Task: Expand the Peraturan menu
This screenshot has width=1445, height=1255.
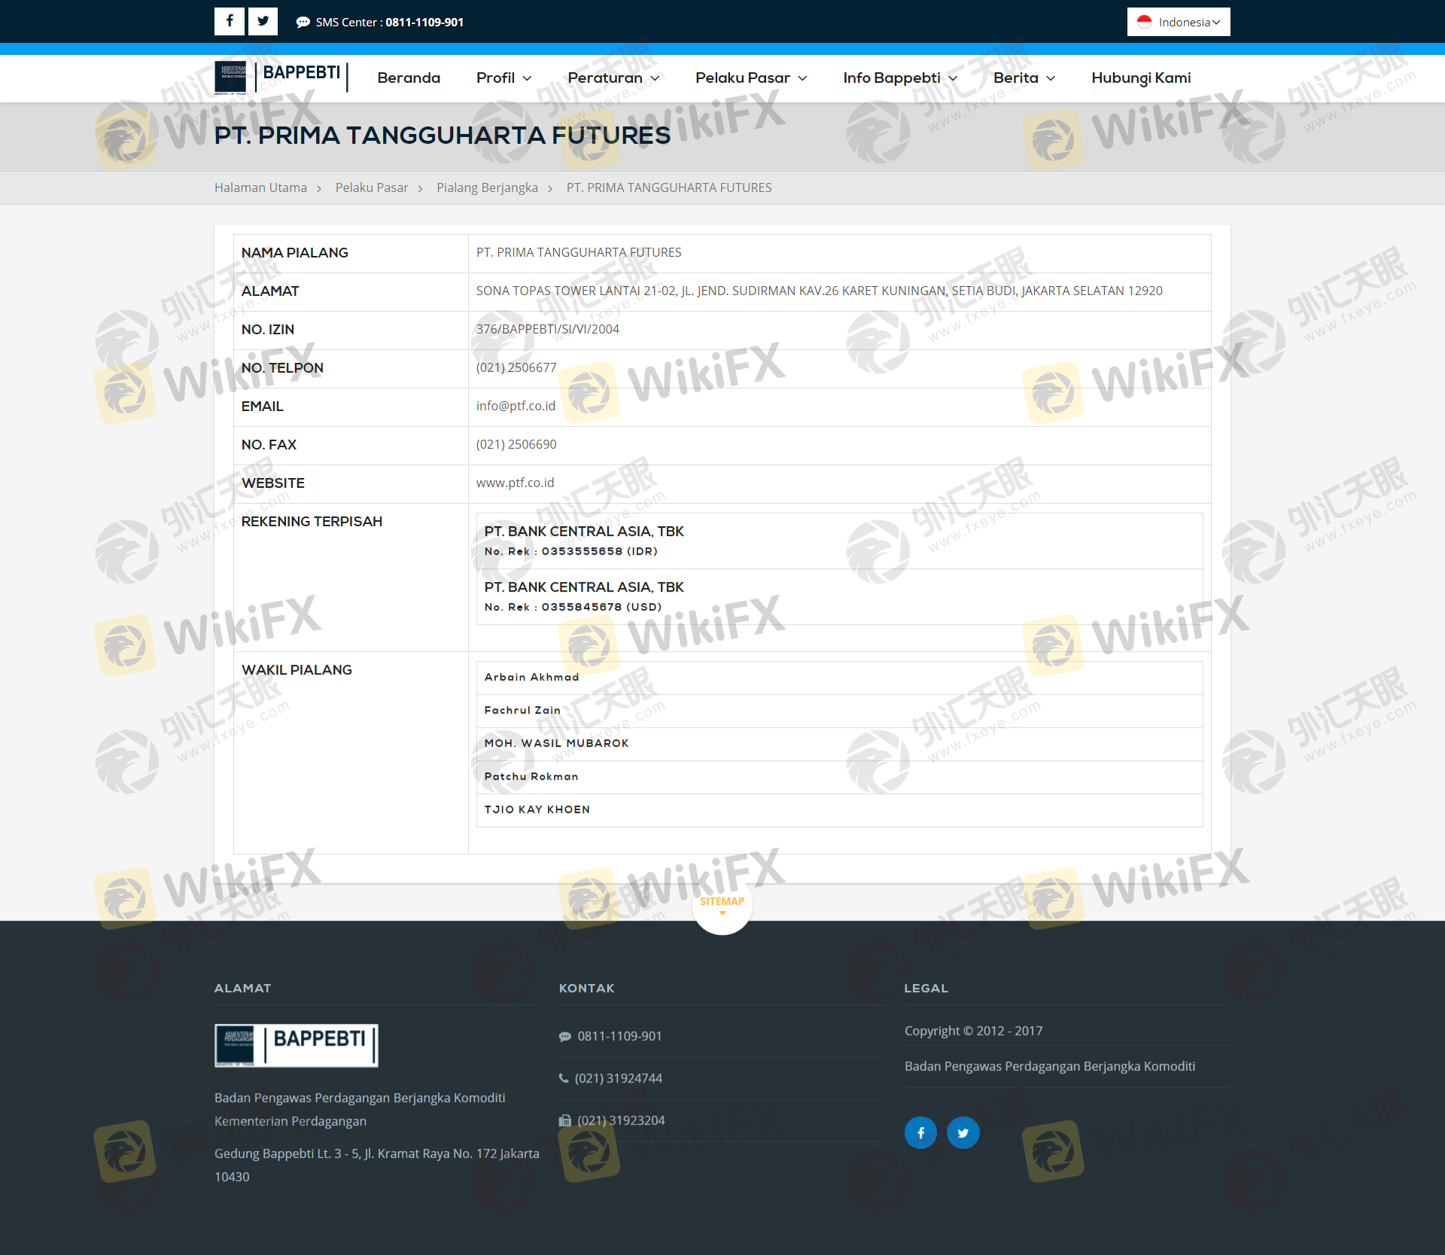Action: tap(613, 78)
